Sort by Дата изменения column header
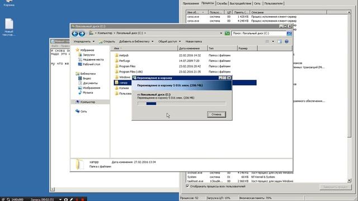The width and height of the screenshot is (358, 201). click(192, 49)
